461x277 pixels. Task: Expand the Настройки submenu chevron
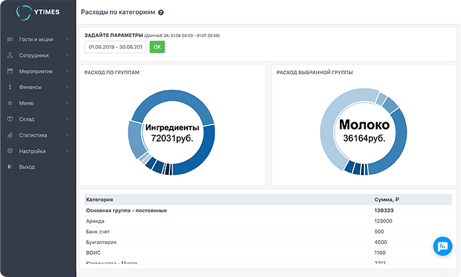coord(67,151)
